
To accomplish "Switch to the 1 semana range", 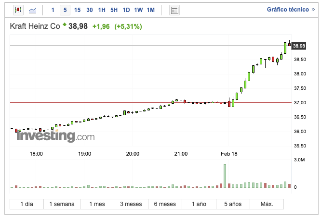I will coord(61,204).
